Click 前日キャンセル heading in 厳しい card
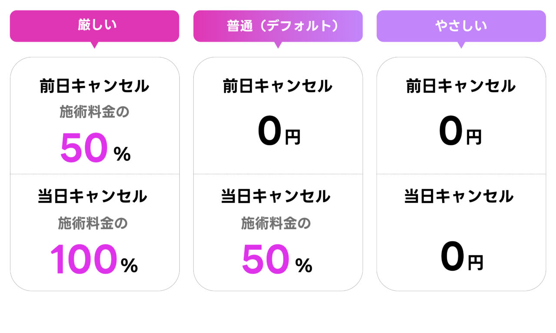Image resolution: width=556 pixels, height=333 pixels. [x=94, y=86]
